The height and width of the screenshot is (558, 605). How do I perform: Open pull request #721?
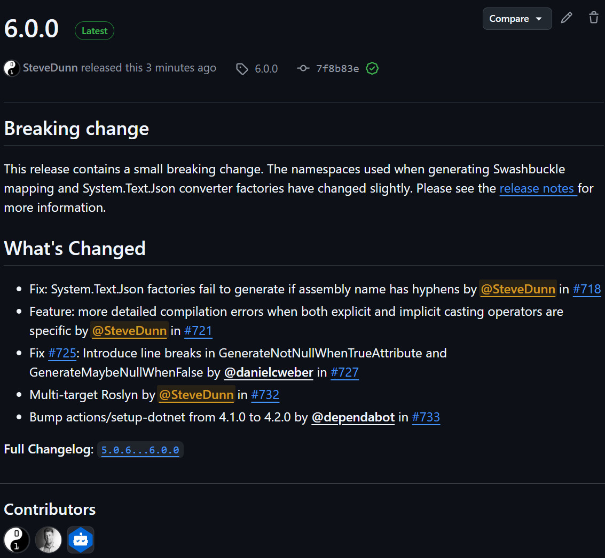click(198, 331)
